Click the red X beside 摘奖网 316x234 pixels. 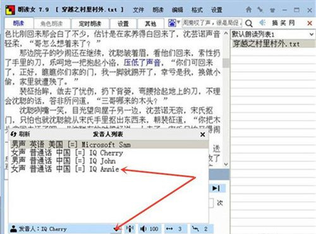[310, 23]
